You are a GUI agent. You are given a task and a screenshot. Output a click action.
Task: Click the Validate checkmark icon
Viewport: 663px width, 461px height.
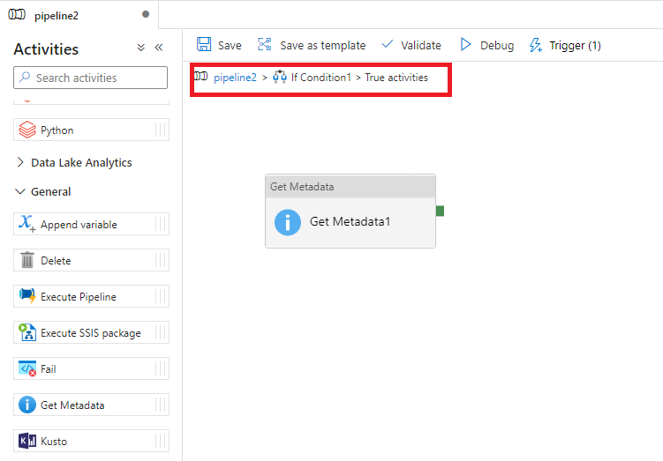click(x=387, y=44)
